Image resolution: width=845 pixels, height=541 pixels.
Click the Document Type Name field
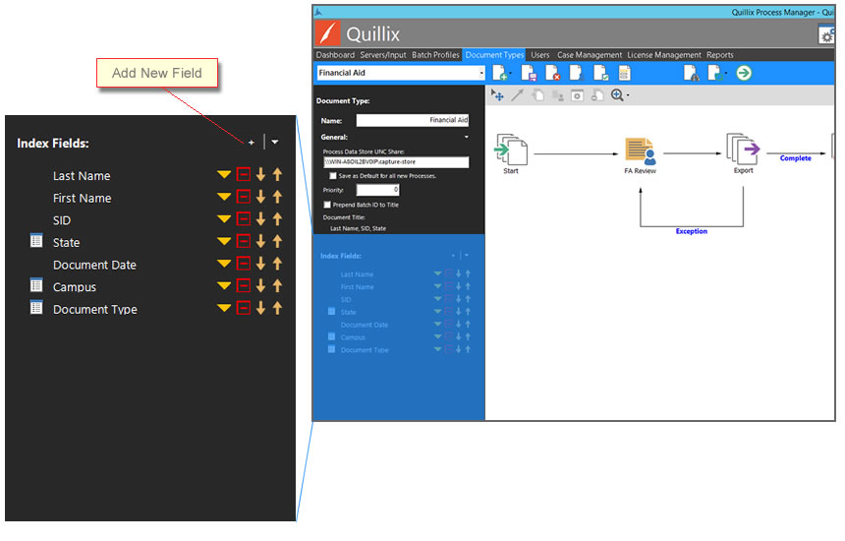[413, 120]
